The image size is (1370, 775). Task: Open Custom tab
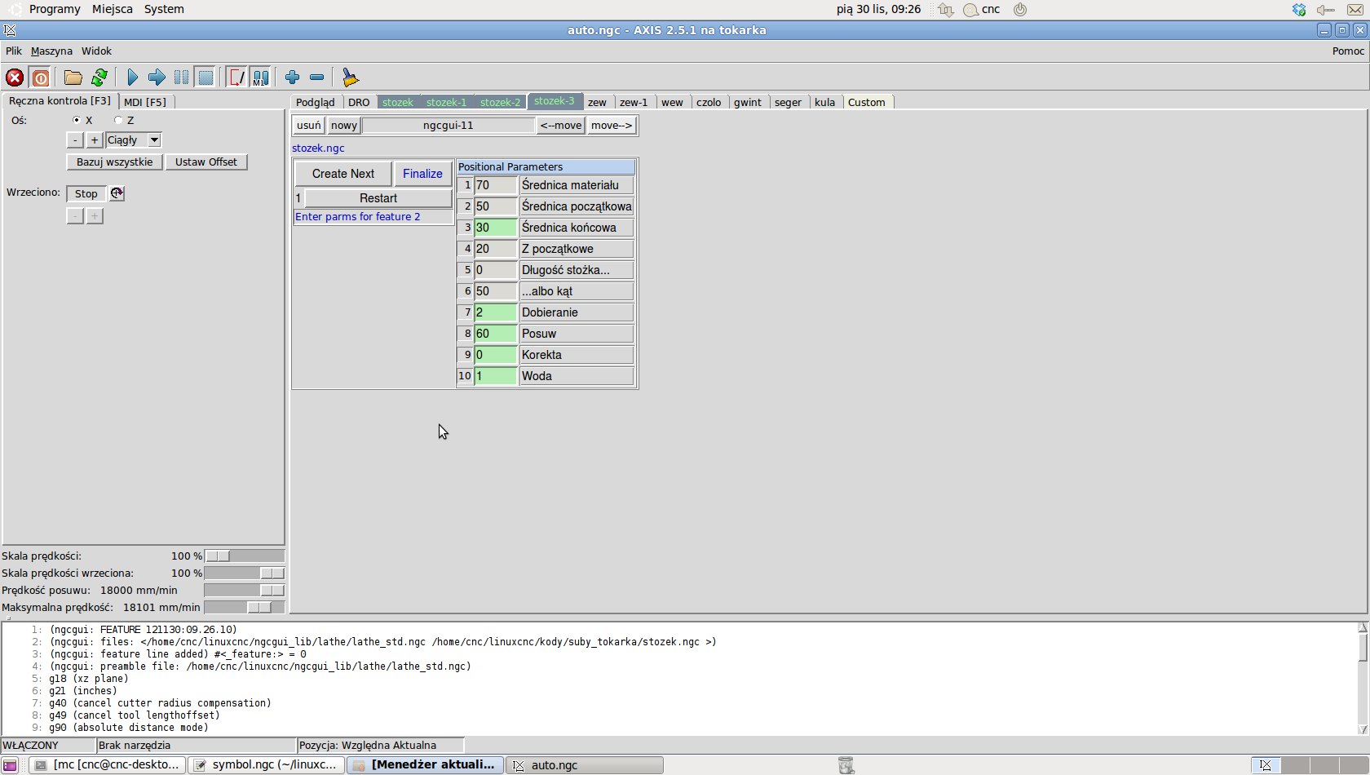(866, 102)
